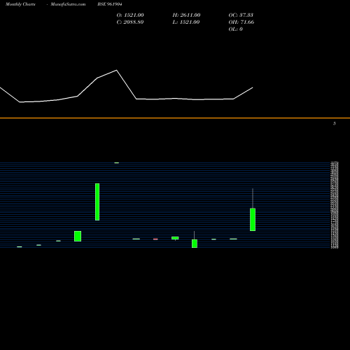Click the '5' label below the orange line

point(335,123)
